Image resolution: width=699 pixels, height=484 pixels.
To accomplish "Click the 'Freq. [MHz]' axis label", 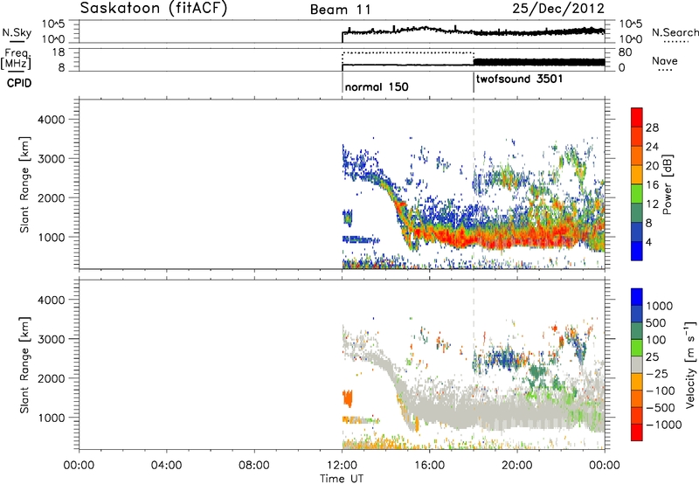I will [x=17, y=59].
